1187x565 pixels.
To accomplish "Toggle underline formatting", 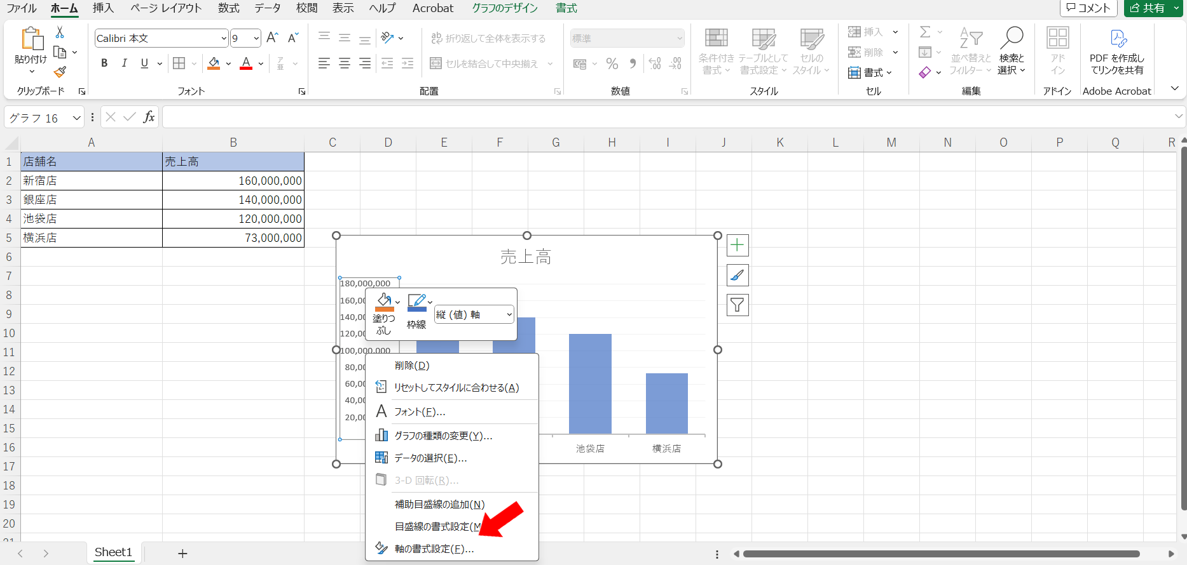I will pos(144,63).
